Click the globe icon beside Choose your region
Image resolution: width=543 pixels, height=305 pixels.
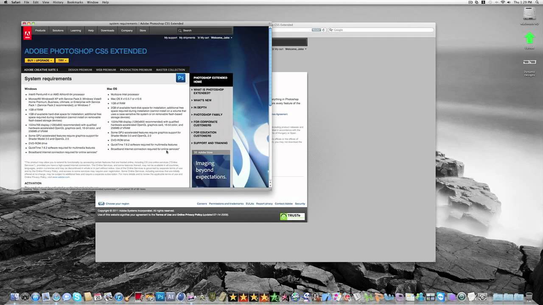(x=101, y=204)
